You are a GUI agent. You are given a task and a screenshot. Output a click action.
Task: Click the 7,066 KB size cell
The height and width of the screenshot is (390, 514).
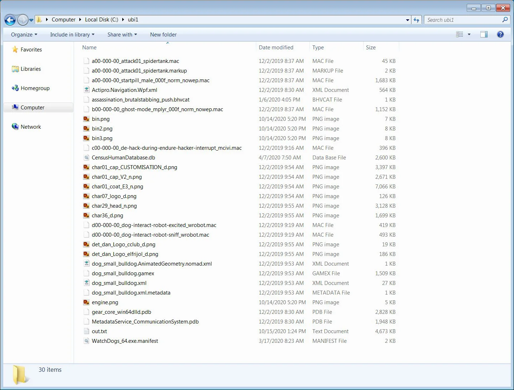tap(385, 187)
